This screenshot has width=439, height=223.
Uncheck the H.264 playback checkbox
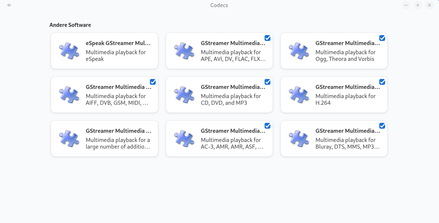click(382, 82)
